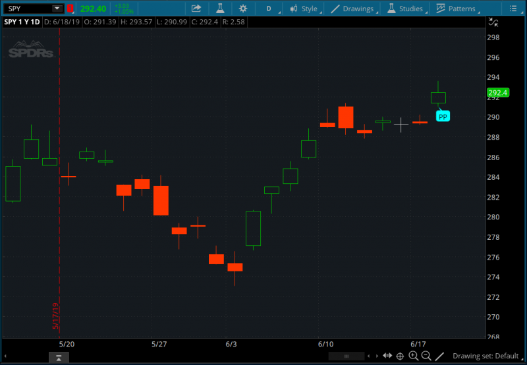Screen dimensions: 527x365
Task: Click the horizontal chart scrollbar thumb
Action: [x=346, y=356]
